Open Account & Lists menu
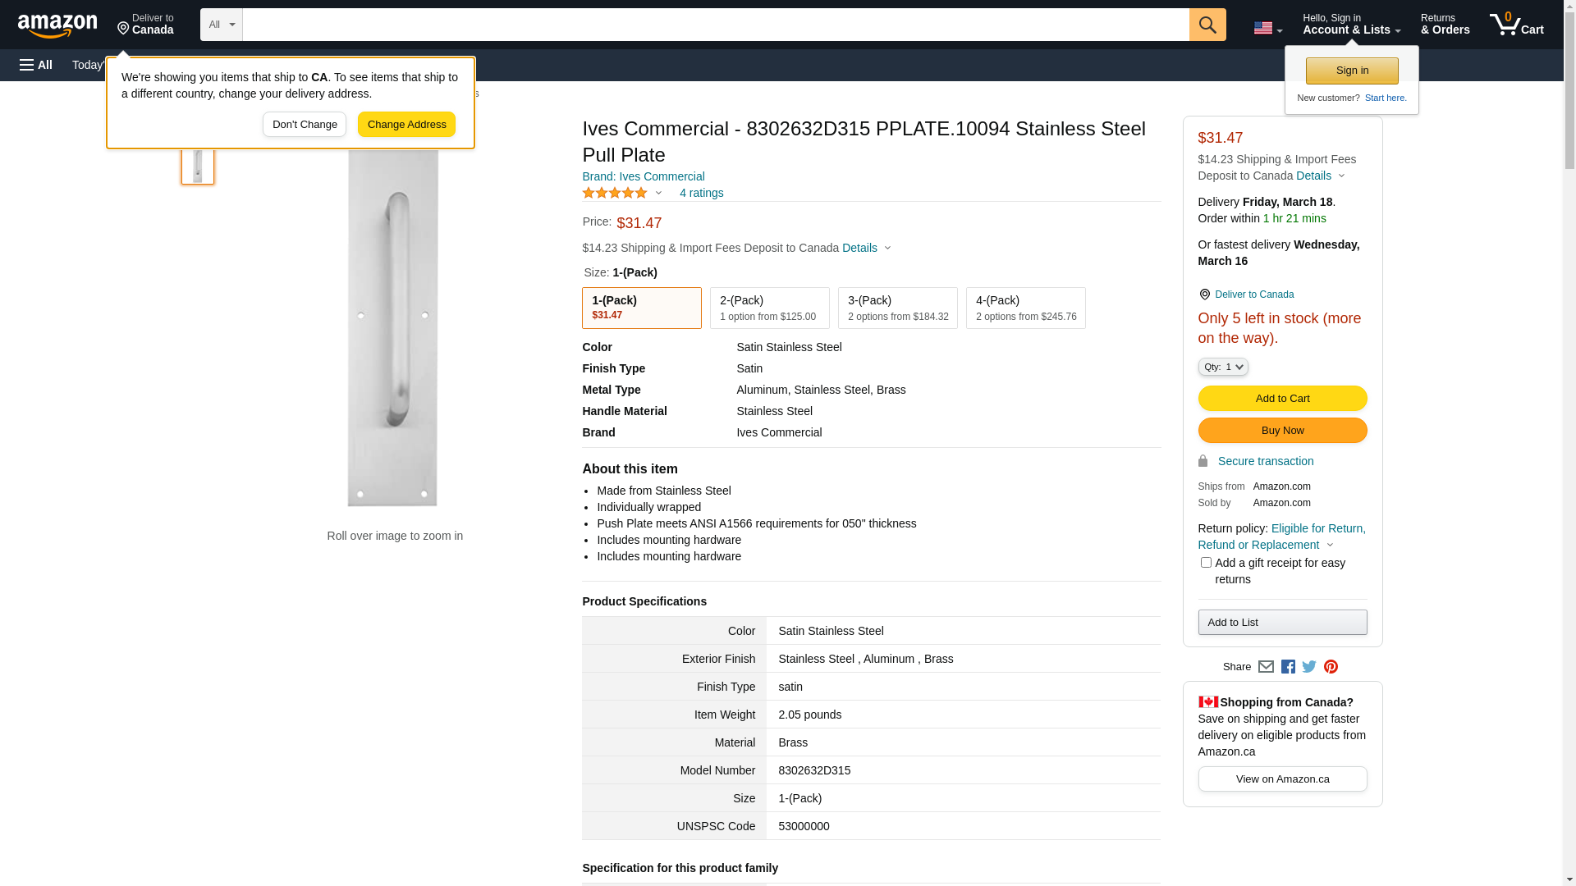 (1351, 25)
